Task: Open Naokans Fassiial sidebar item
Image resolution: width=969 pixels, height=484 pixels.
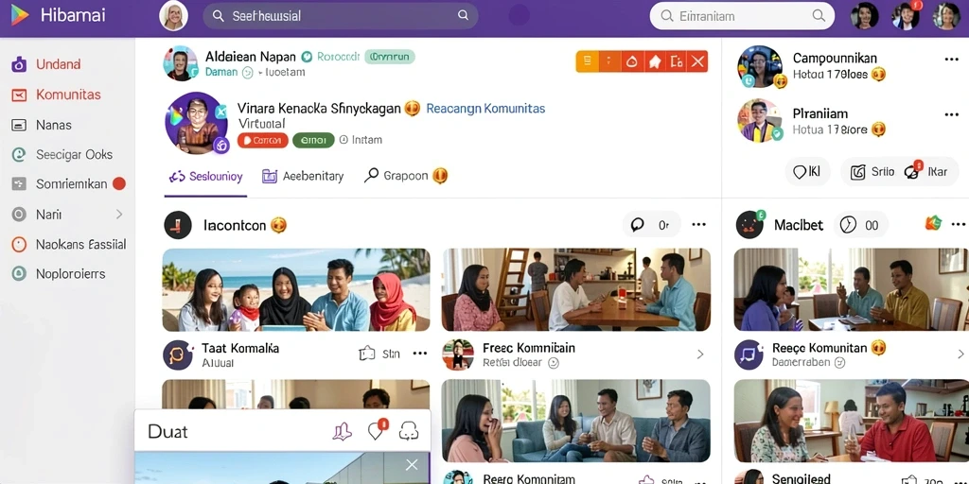Action: click(x=80, y=245)
